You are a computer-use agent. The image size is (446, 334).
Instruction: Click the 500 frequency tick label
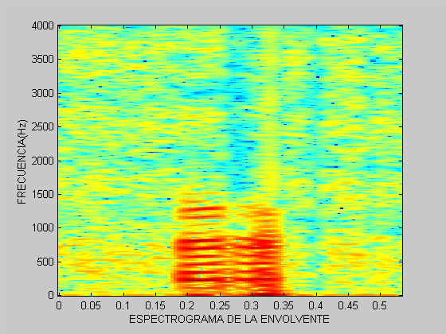tap(45, 262)
